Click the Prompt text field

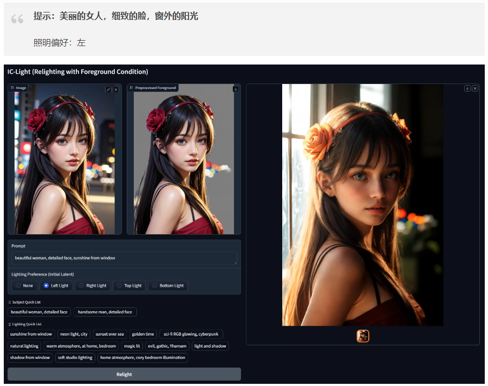click(124, 258)
